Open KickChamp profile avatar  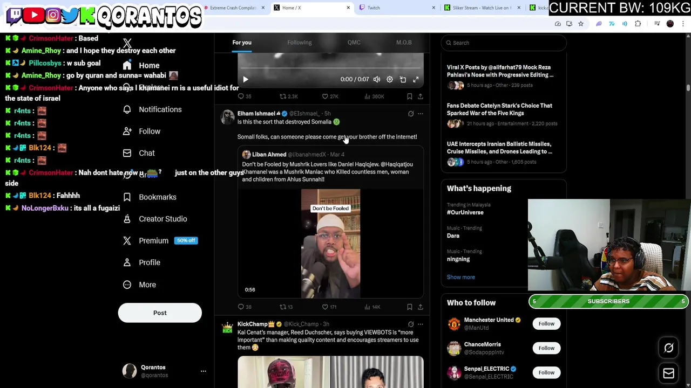[x=228, y=328]
